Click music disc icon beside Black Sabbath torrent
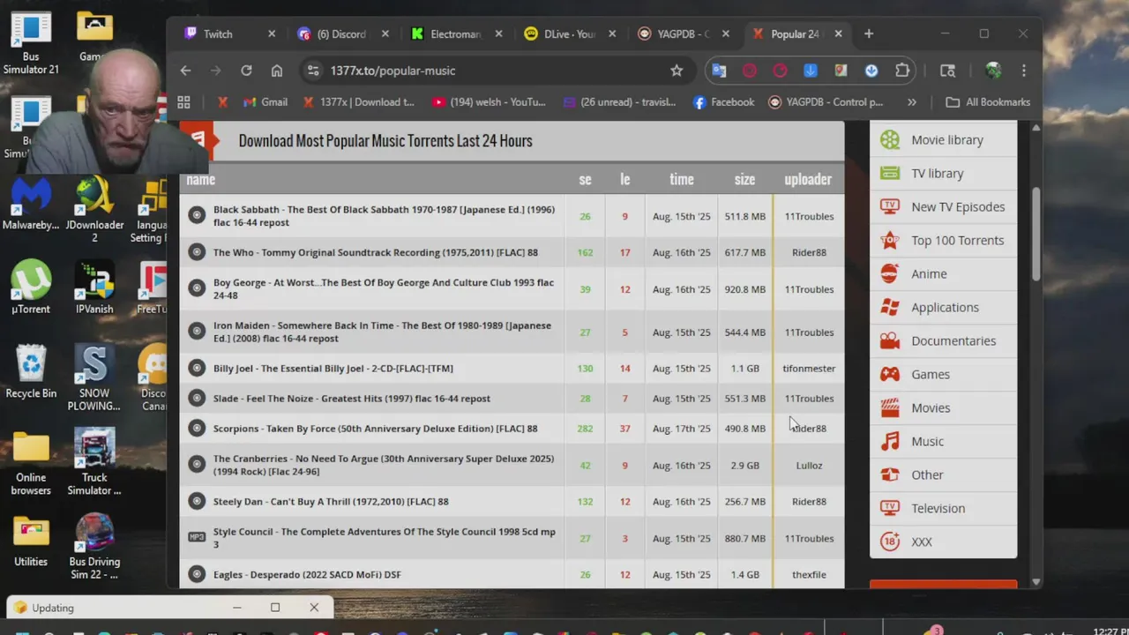Viewport: 1129px width, 635px height. (197, 215)
